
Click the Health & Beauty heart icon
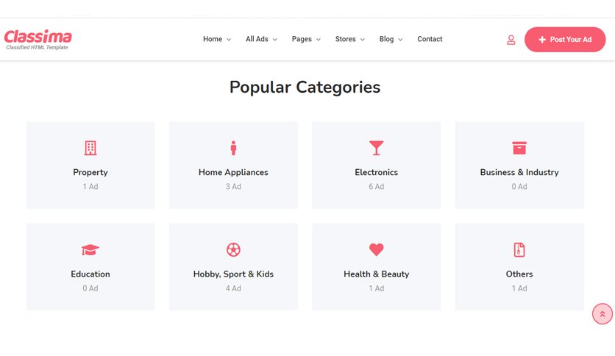pyautogui.click(x=376, y=250)
